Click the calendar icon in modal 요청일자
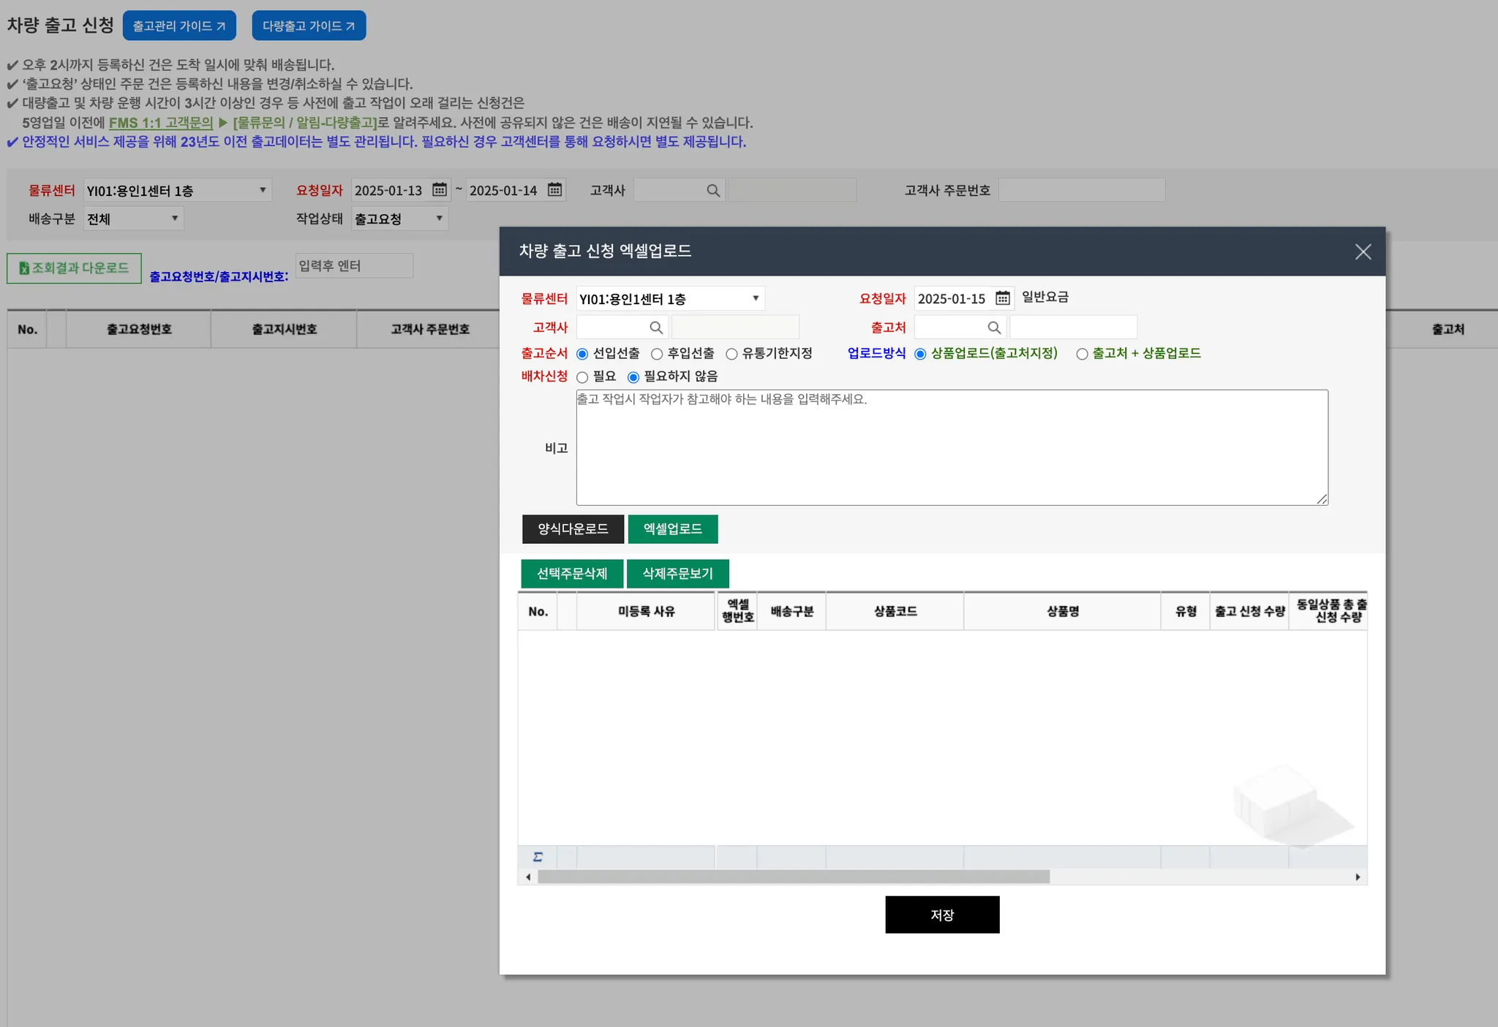Viewport: 1498px width, 1027px height. point(1002,298)
